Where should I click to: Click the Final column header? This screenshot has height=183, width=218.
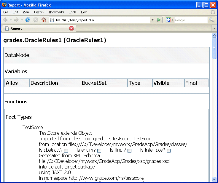click(x=196, y=83)
